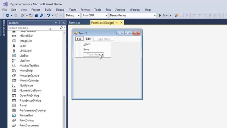Open the Window menu
This screenshot has height=128, width=227.
[135, 10]
